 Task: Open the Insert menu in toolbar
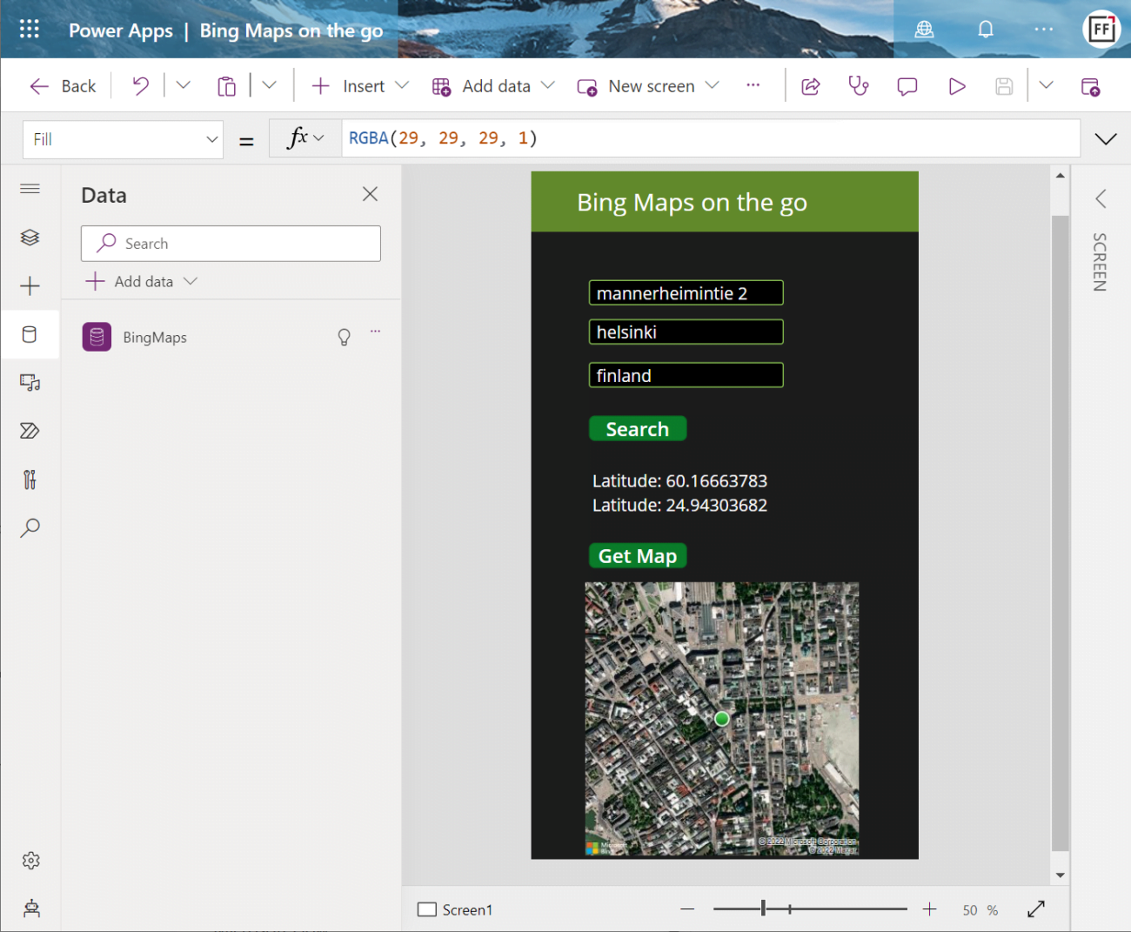(x=357, y=85)
